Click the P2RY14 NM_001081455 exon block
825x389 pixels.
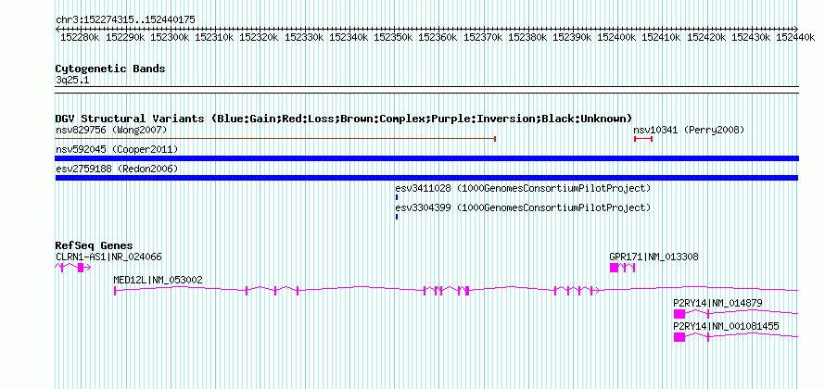[x=679, y=337]
